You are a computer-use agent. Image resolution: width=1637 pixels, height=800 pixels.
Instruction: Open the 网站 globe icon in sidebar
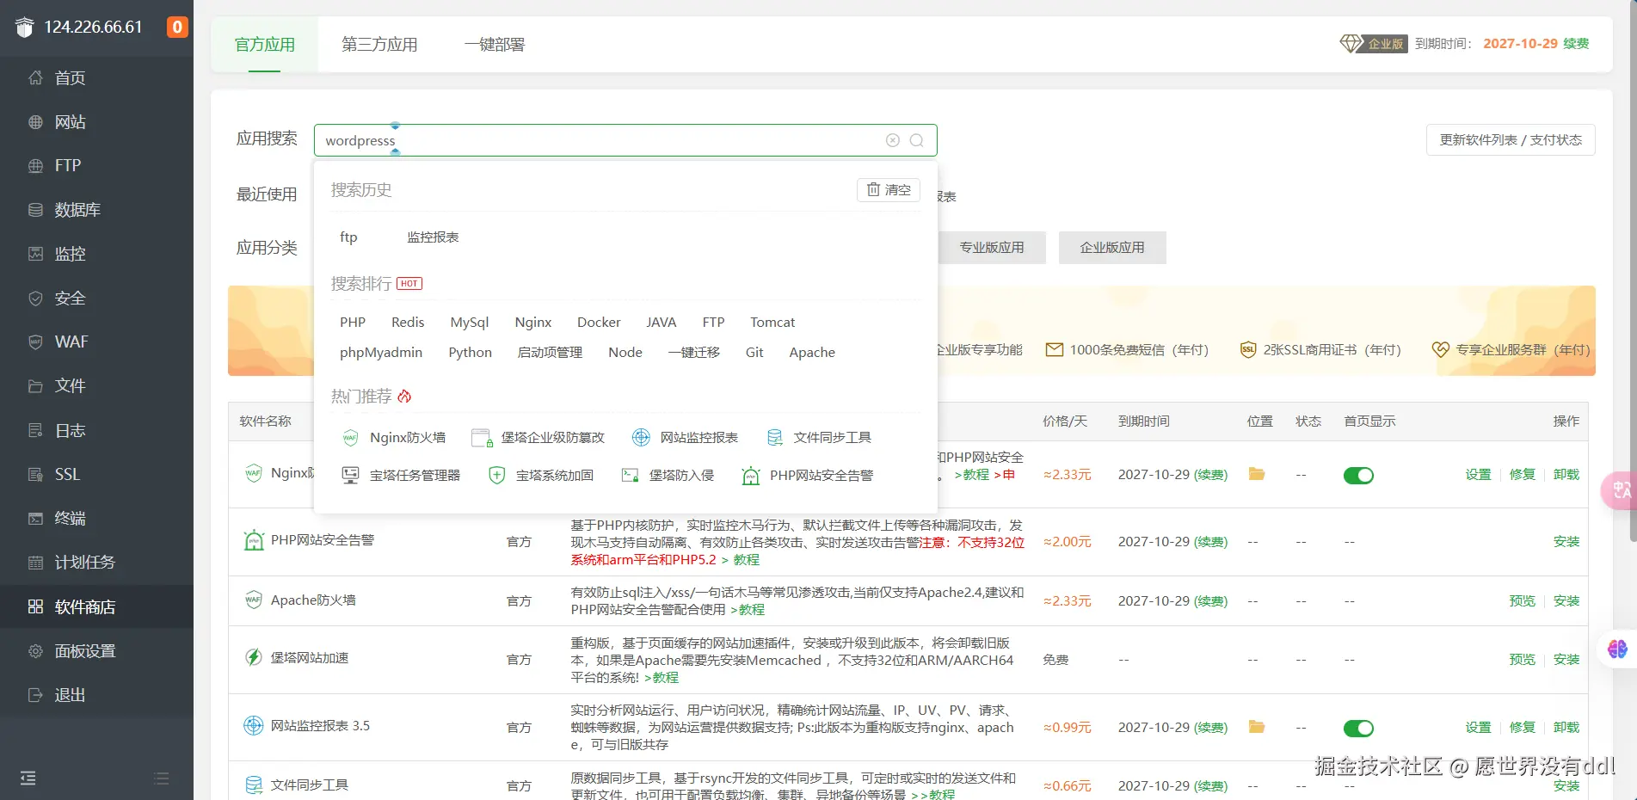pyautogui.click(x=35, y=122)
